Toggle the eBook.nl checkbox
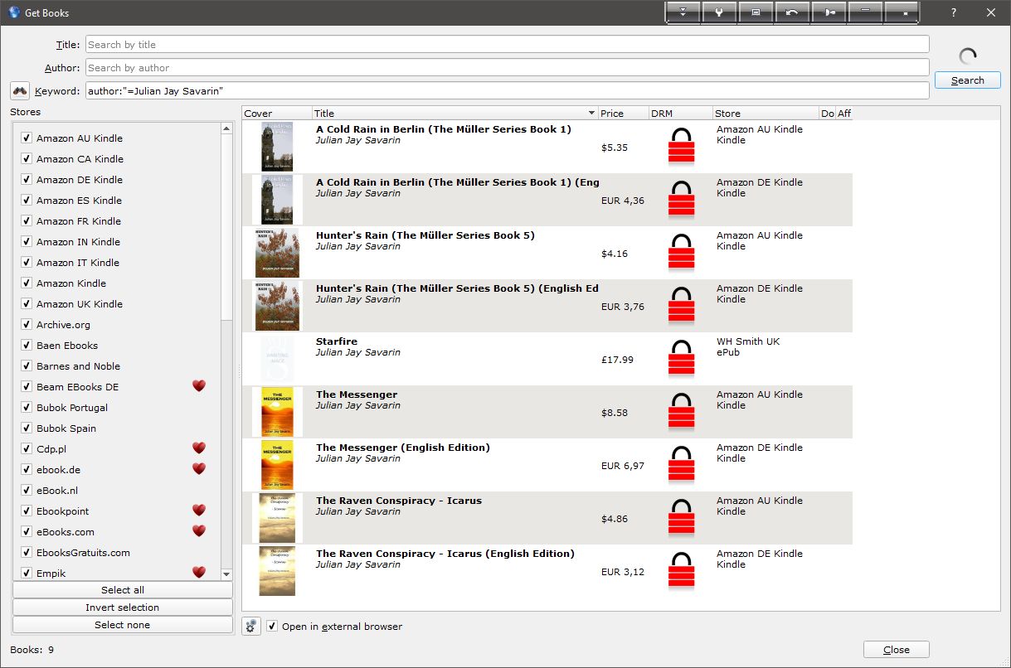Image resolution: width=1011 pixels, height=668 pixels. click(27, 490)
